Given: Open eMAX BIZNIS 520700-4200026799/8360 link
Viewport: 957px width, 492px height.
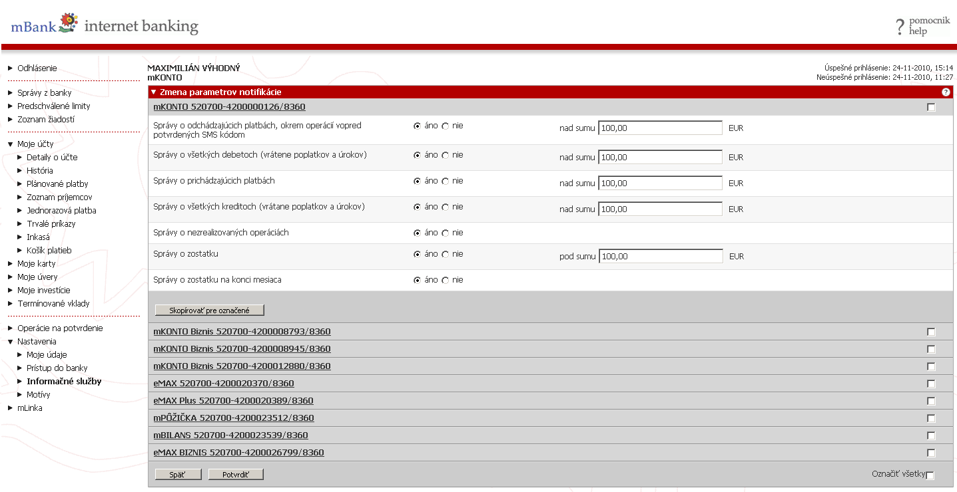Looking at the screenshot, I should (238, 452).
